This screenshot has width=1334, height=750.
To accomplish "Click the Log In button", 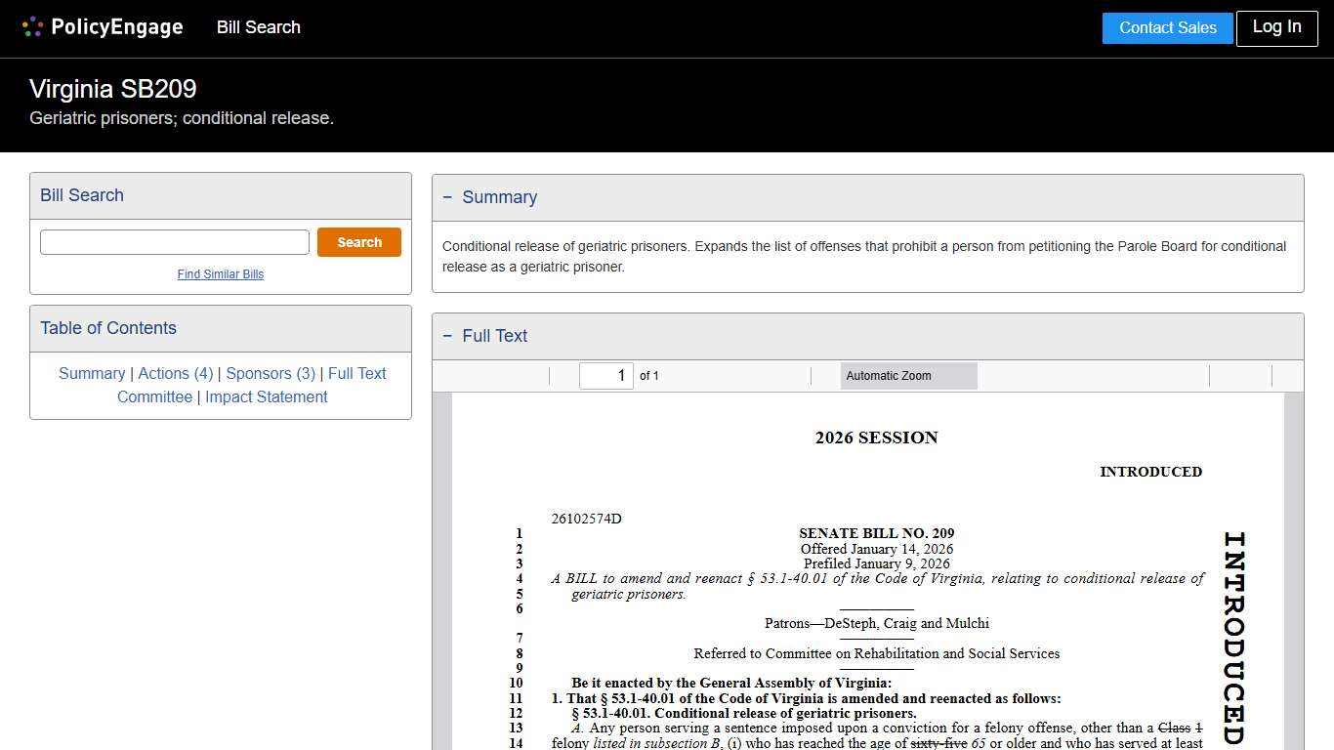I will [x=1275, y=27].
